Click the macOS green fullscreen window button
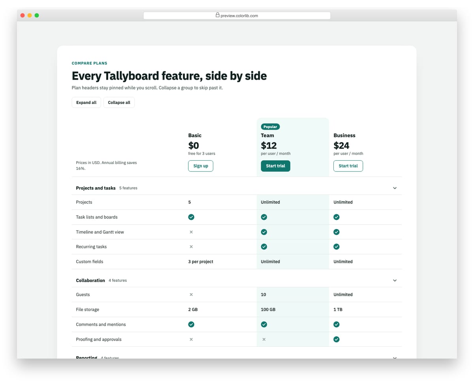 click(37, 15)
